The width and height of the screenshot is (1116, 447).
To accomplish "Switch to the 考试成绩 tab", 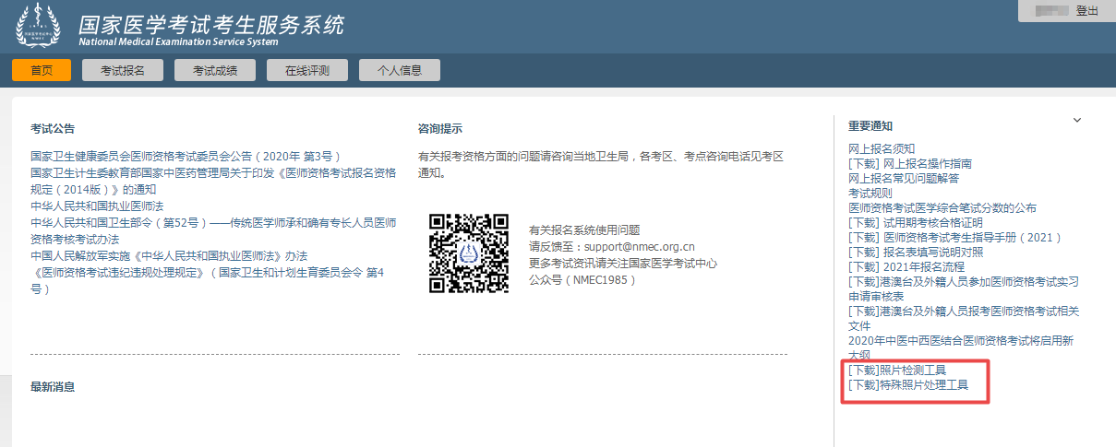I will pyautogui.click(x=215, y=70).
